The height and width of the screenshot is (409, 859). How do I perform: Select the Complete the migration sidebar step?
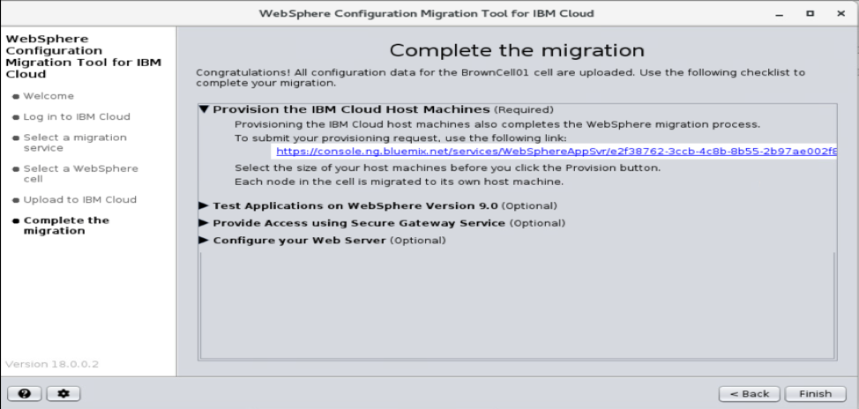pyautogui.click(x=66, y=226)
